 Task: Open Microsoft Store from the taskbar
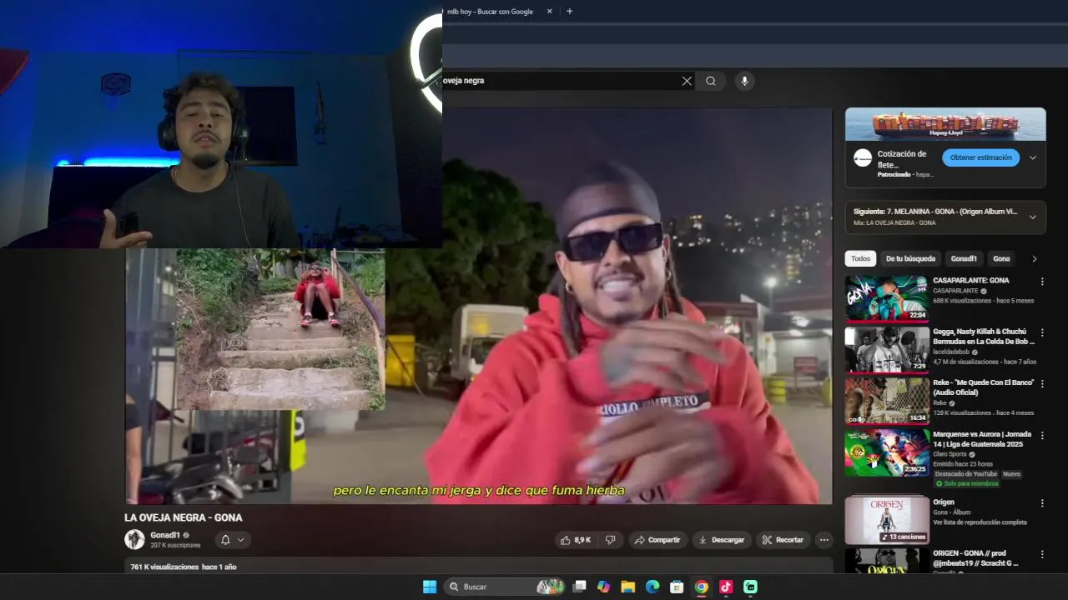click(x=677, y=587)
